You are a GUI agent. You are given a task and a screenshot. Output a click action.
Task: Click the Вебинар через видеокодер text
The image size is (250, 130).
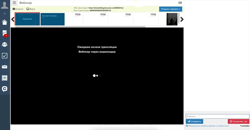(x=97, y=52)
